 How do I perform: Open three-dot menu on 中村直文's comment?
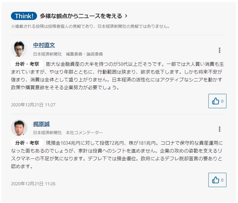220,50
